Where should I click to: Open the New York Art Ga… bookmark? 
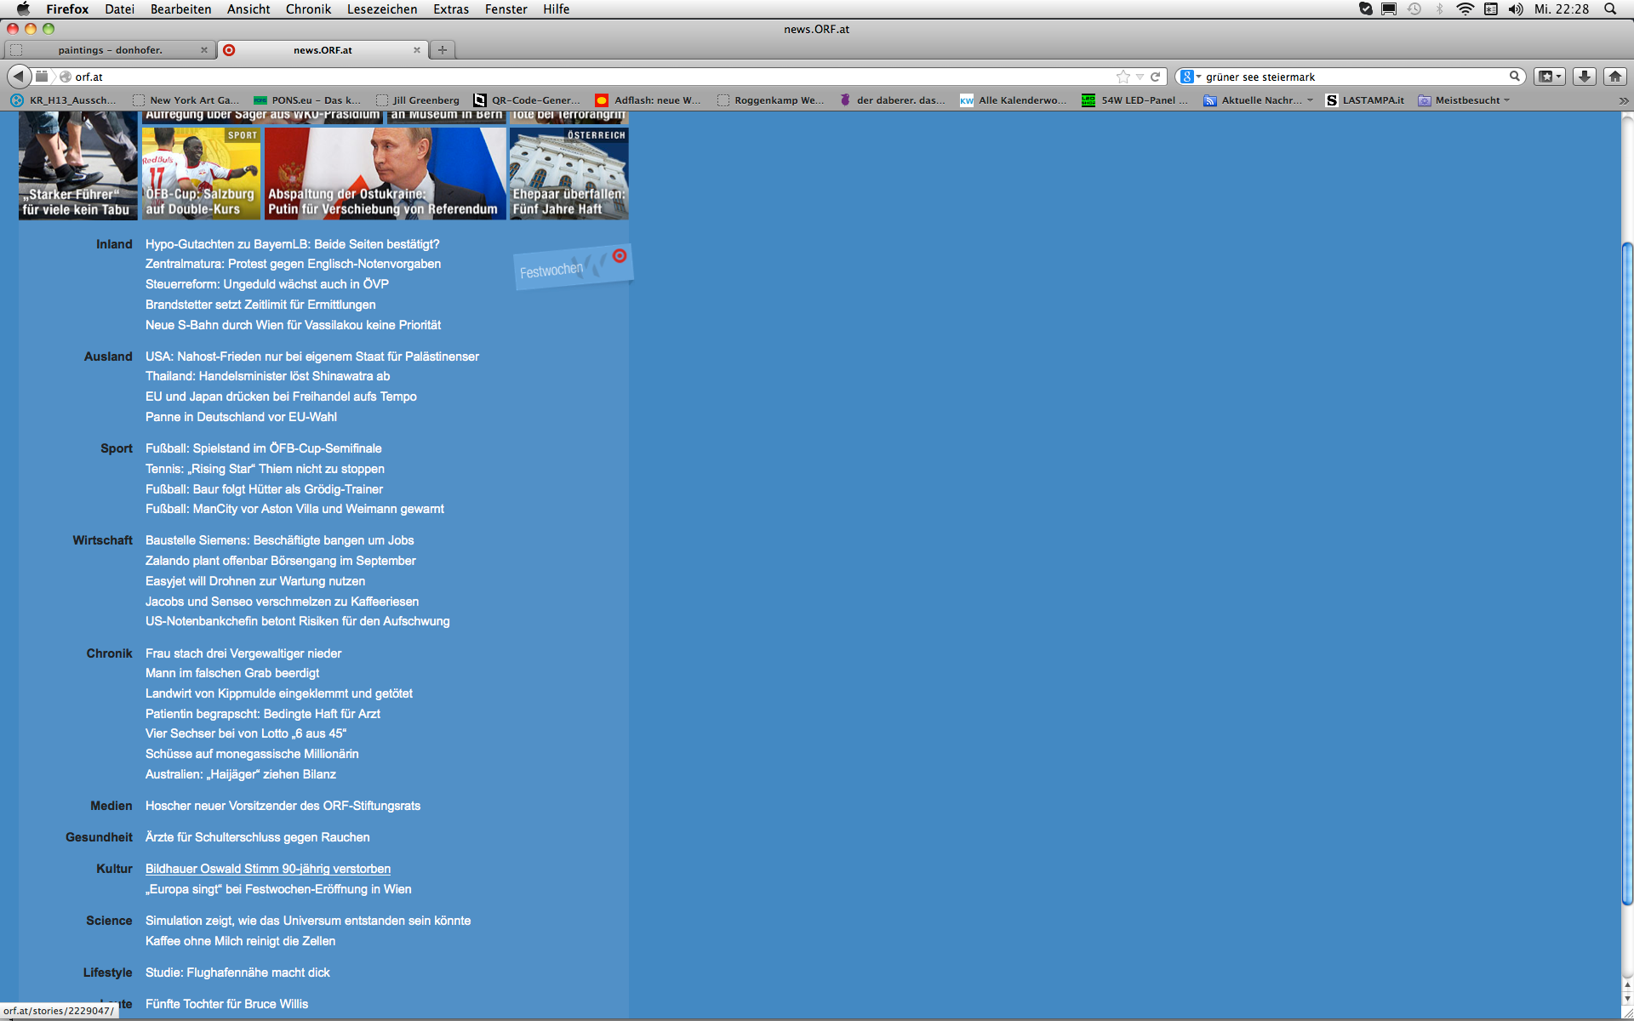tap(186, 100)
